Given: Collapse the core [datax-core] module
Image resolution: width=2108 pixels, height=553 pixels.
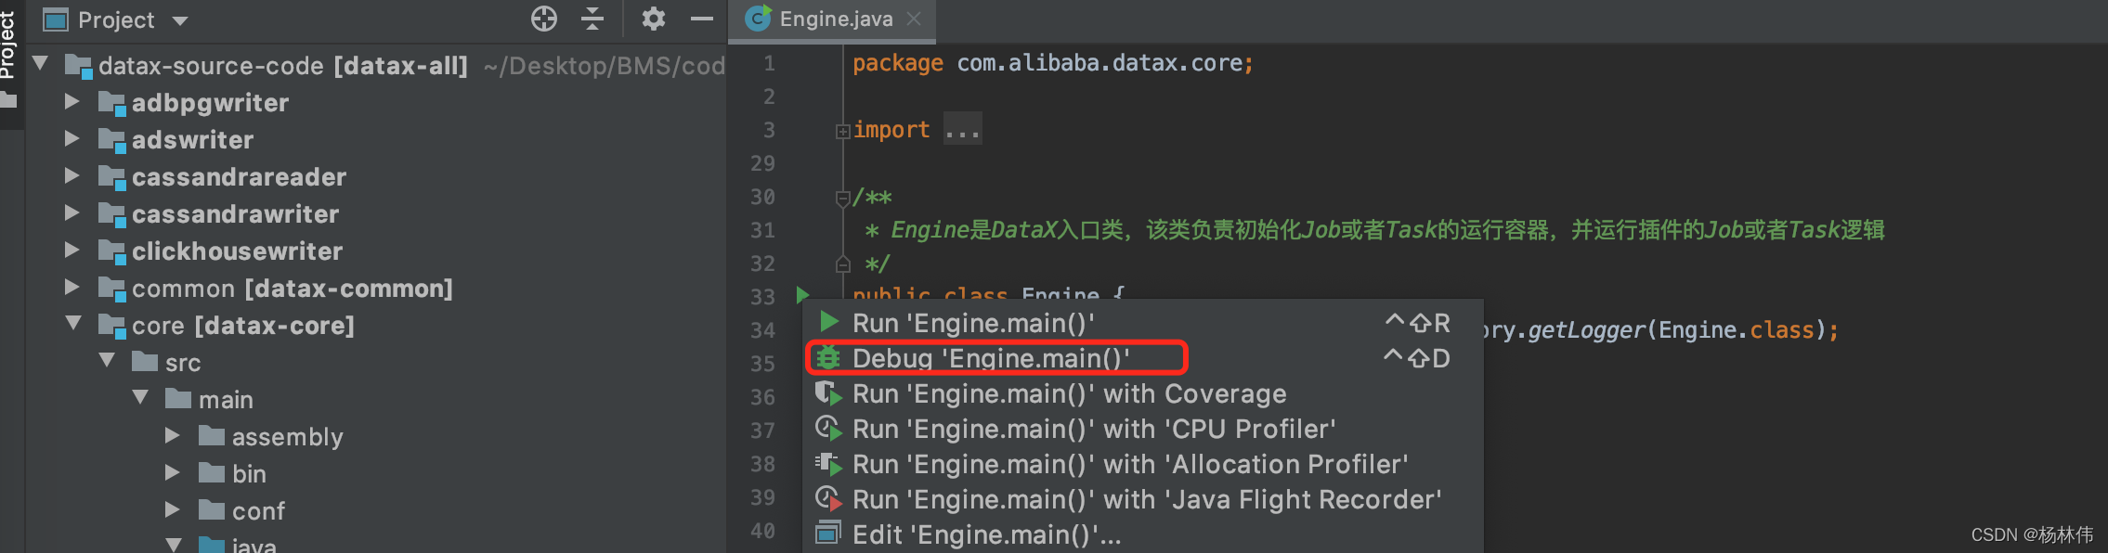Looking at the screenshot, I should pos(73,323).
